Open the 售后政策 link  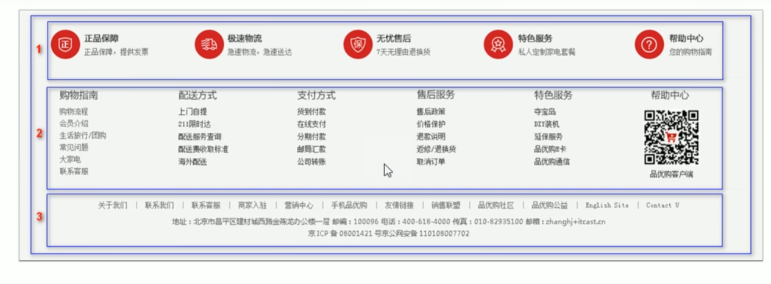coord(431,112)
